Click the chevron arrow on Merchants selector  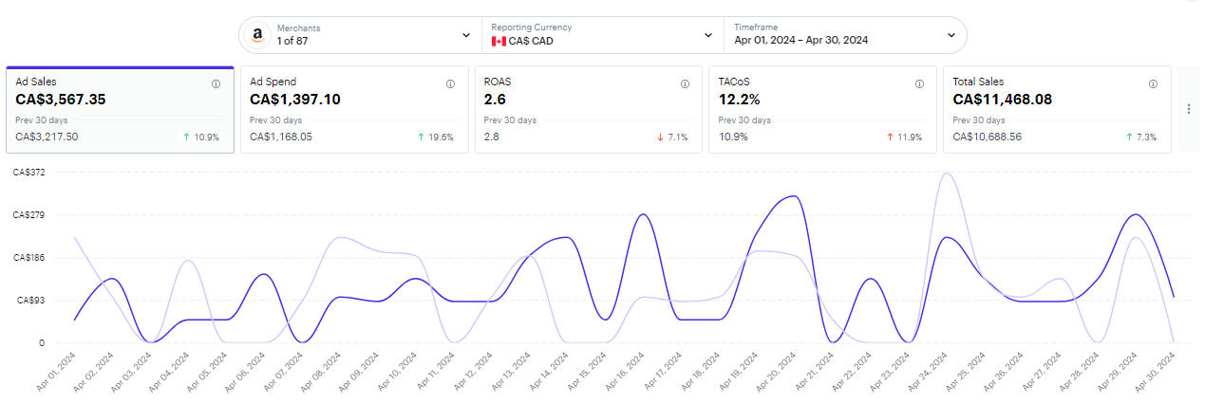[466, 35]
